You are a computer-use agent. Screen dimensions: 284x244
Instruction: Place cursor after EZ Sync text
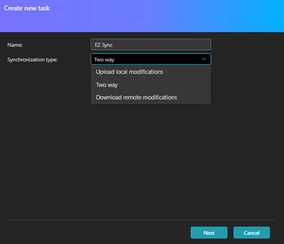[x=113, y=45]
